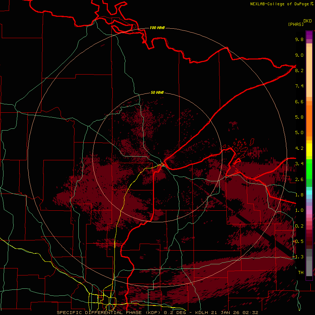Click the "[PHAS]" units label
The height and width of the screenshot is (315, 315).
point(296,24)
